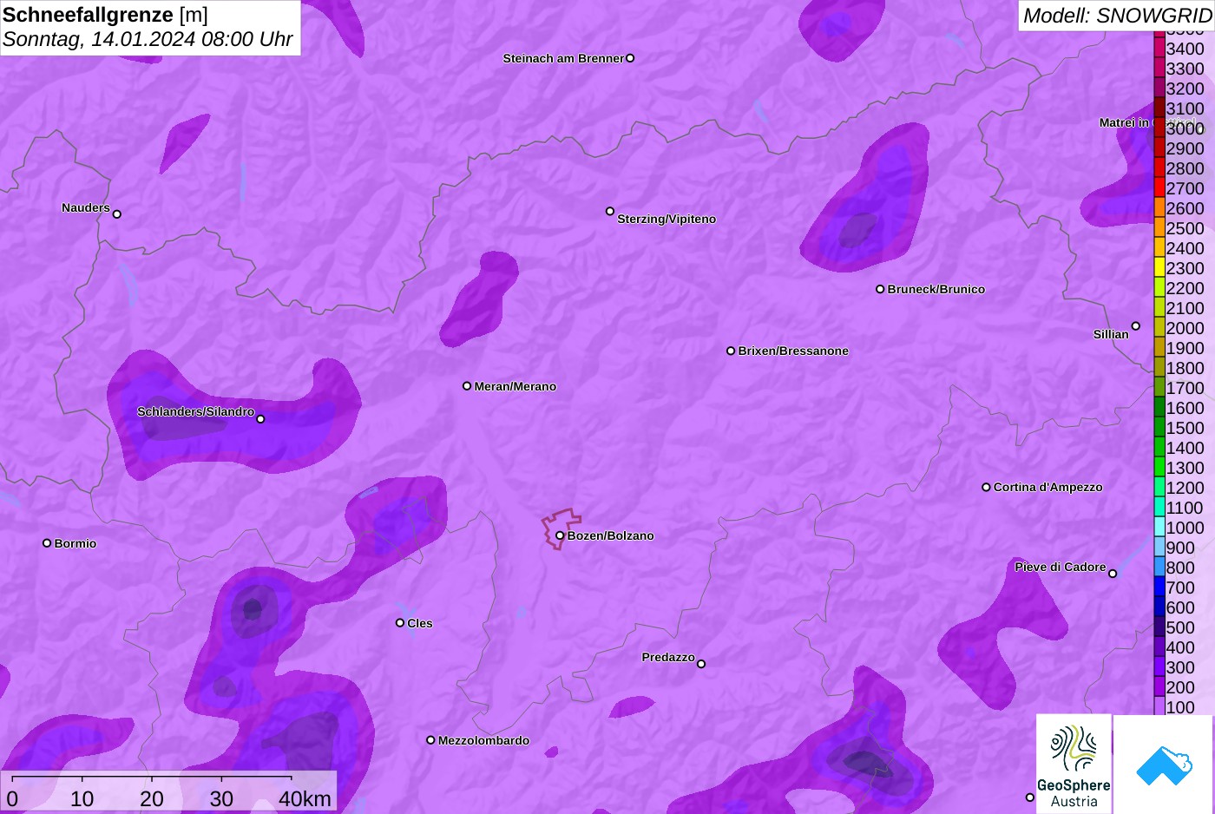Click the "Cortina d'Ampezzo" city label
The image size is (1215, 814).
1048,487
